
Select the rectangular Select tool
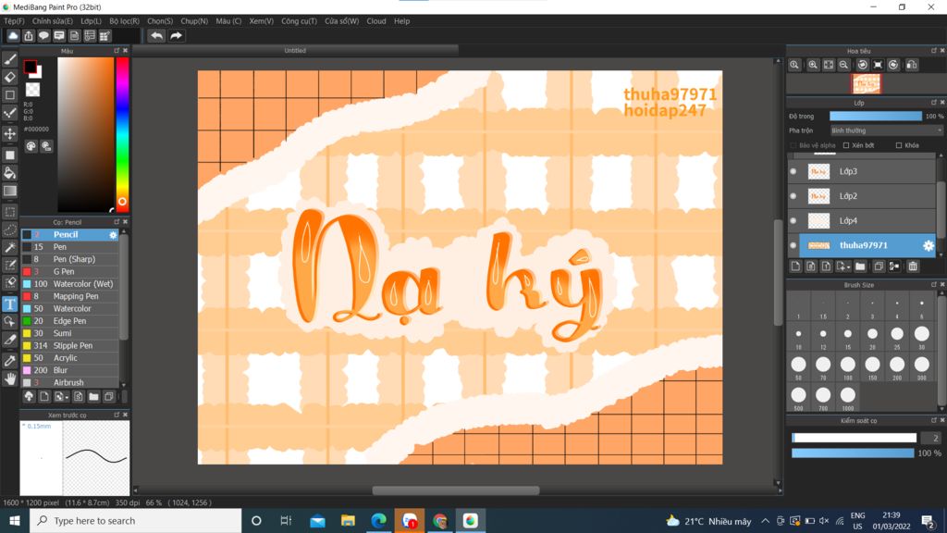point(10,212)
